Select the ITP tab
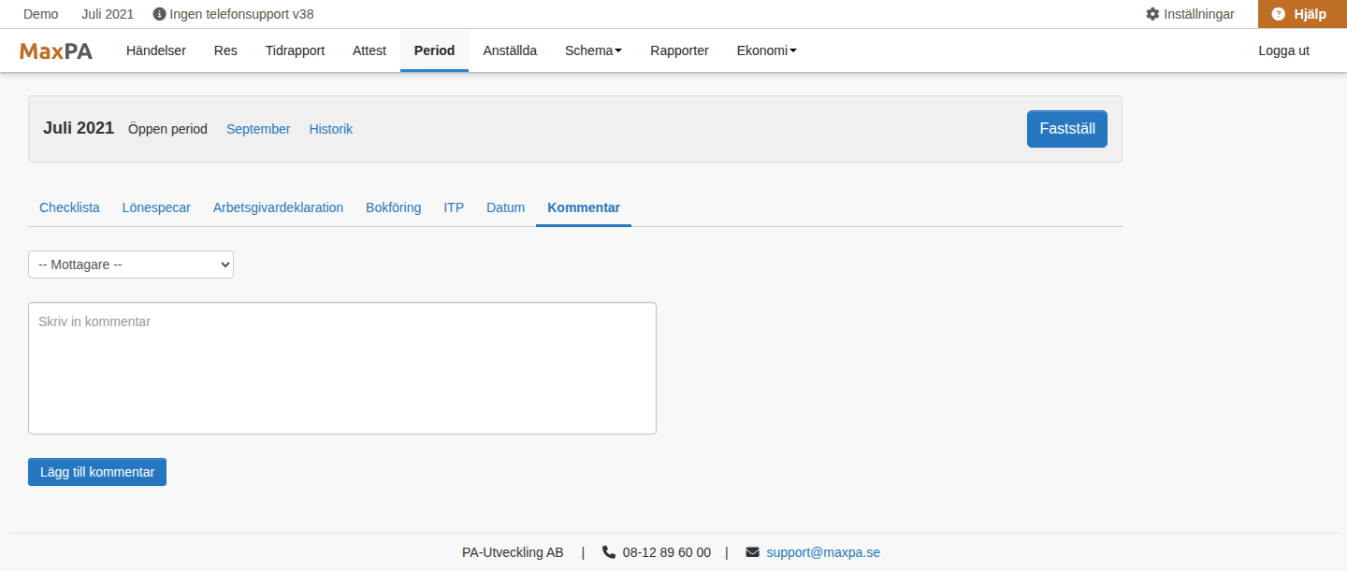The width and height of the screenshot is (1347, 571). point(454,207)
